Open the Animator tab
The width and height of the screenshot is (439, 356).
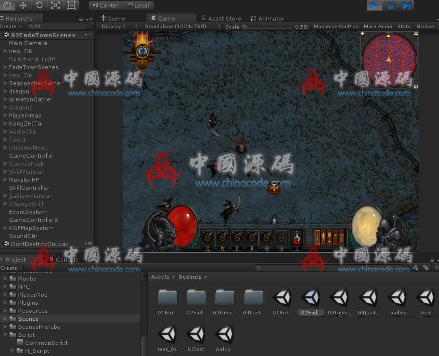point(268,19)
